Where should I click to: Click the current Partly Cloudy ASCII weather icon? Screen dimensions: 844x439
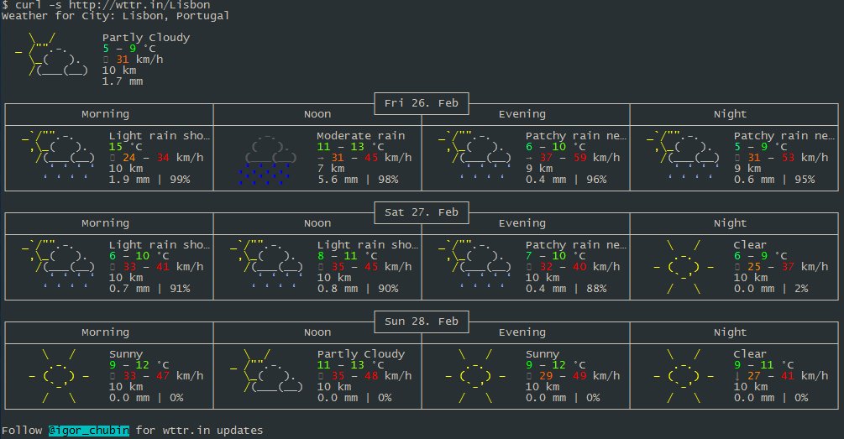[x=52, y=55]
